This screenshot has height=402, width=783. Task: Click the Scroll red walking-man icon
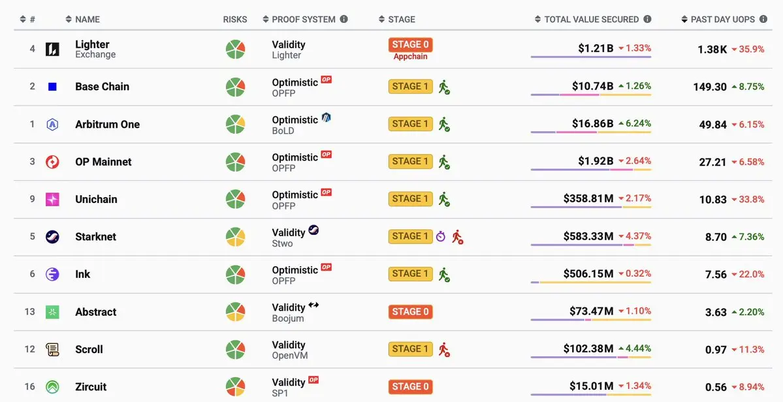click(x=444, y=349)
